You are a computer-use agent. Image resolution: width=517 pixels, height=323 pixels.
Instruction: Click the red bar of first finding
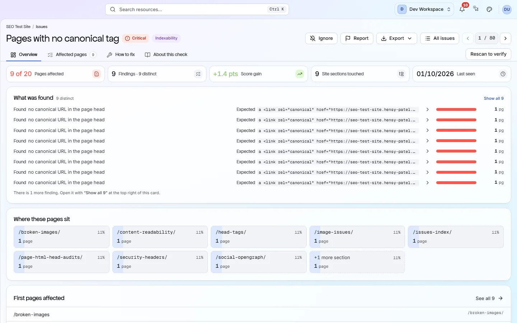point(456,109)
